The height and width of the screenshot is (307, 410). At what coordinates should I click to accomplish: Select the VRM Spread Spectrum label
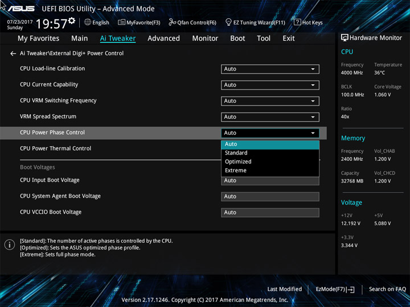pos(48,117)
